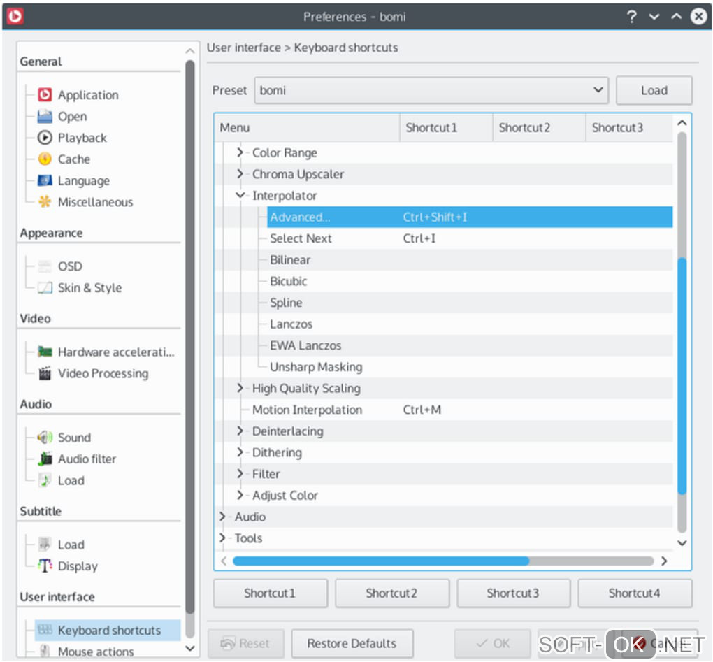Screen dimensions: 713x662
Task: Select the Advanced... interpolator row
Action: click(470, 217)
